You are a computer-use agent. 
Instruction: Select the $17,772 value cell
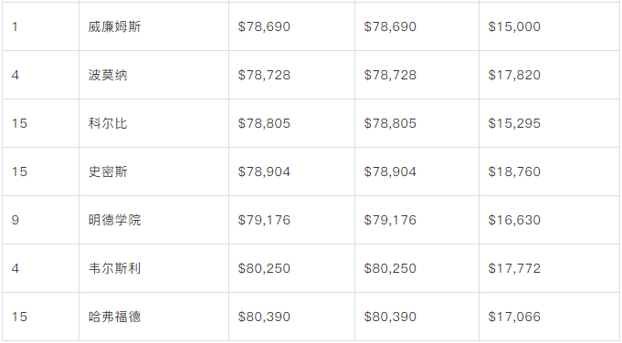[x=549, y=268]
